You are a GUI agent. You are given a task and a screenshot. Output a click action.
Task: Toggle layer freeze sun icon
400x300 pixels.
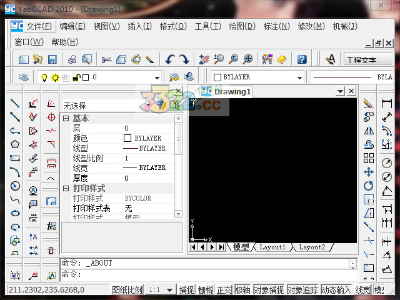(x=55, y=77)
